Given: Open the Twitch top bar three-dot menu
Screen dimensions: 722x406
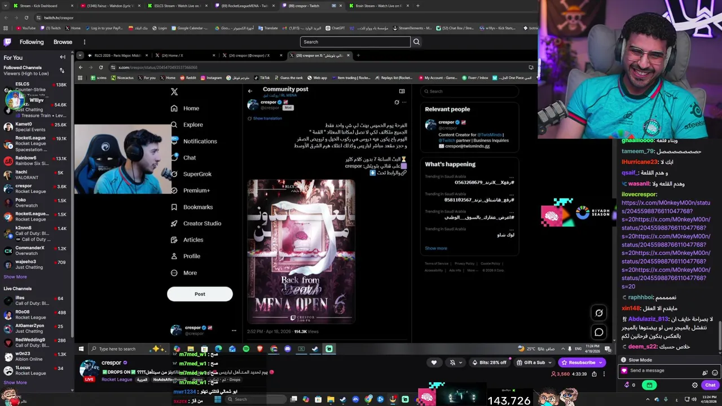Looking at the screenshot, I should [x=85, y=42].
